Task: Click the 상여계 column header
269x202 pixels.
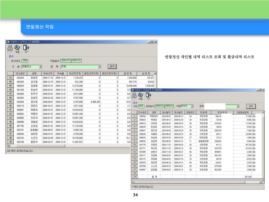Action: pyautogui.click(x=146, y=74)
